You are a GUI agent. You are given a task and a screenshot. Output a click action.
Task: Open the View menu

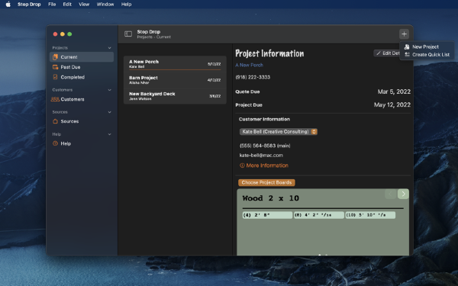point(84,4)
